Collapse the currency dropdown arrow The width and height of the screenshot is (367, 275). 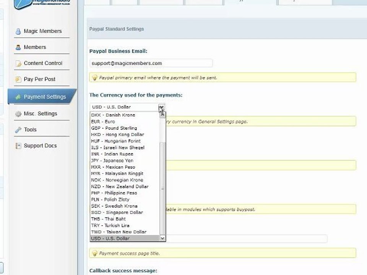click(161, 107)
